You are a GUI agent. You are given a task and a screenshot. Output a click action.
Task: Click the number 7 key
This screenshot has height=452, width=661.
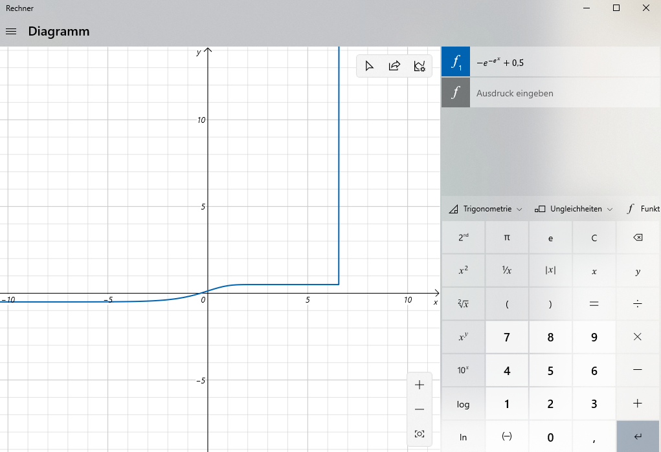tap(507, 337)
